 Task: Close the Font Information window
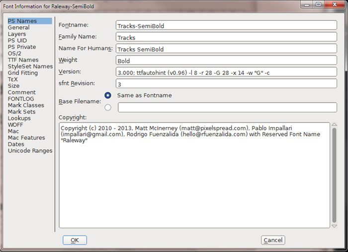(x=335, y=4)
